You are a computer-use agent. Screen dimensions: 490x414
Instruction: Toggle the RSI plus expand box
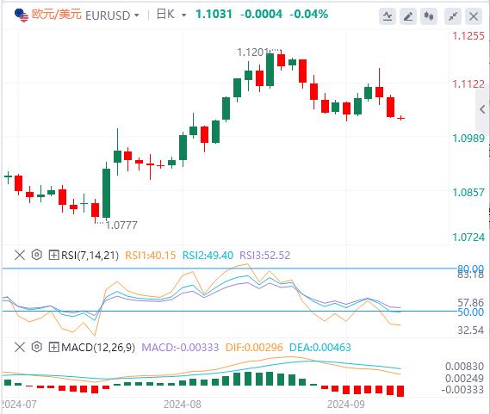(53, 256)
